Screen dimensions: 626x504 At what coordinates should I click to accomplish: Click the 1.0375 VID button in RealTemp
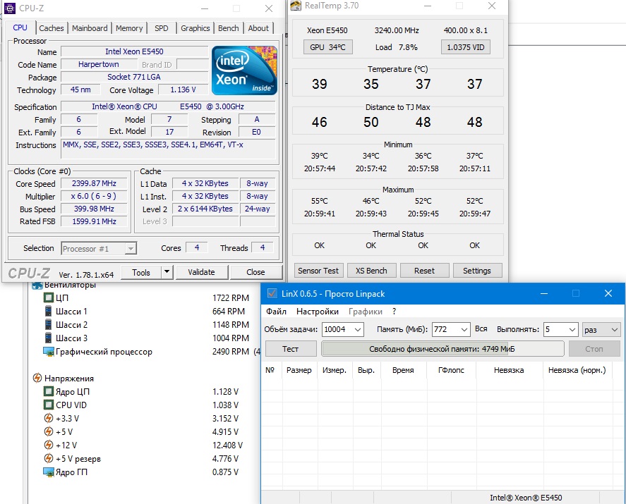[x=466, y=47]
